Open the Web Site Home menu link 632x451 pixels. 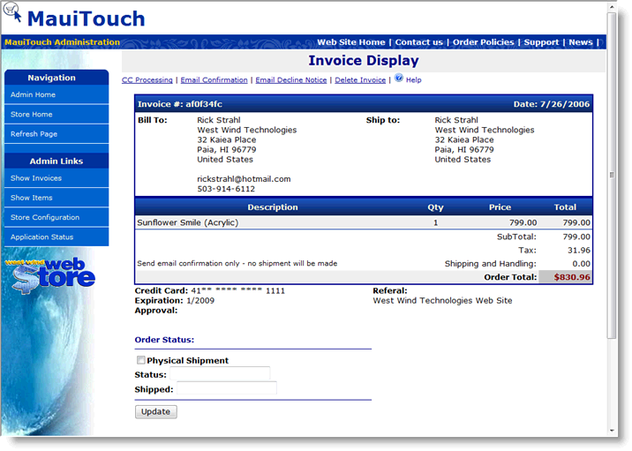point(351,42)
